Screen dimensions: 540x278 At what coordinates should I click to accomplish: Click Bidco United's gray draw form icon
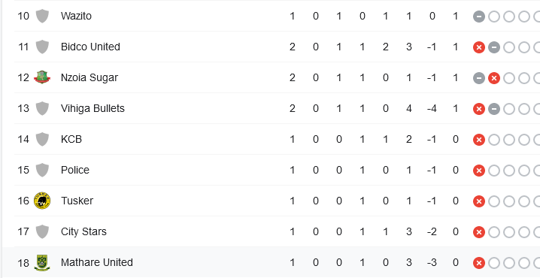[494, 47]
